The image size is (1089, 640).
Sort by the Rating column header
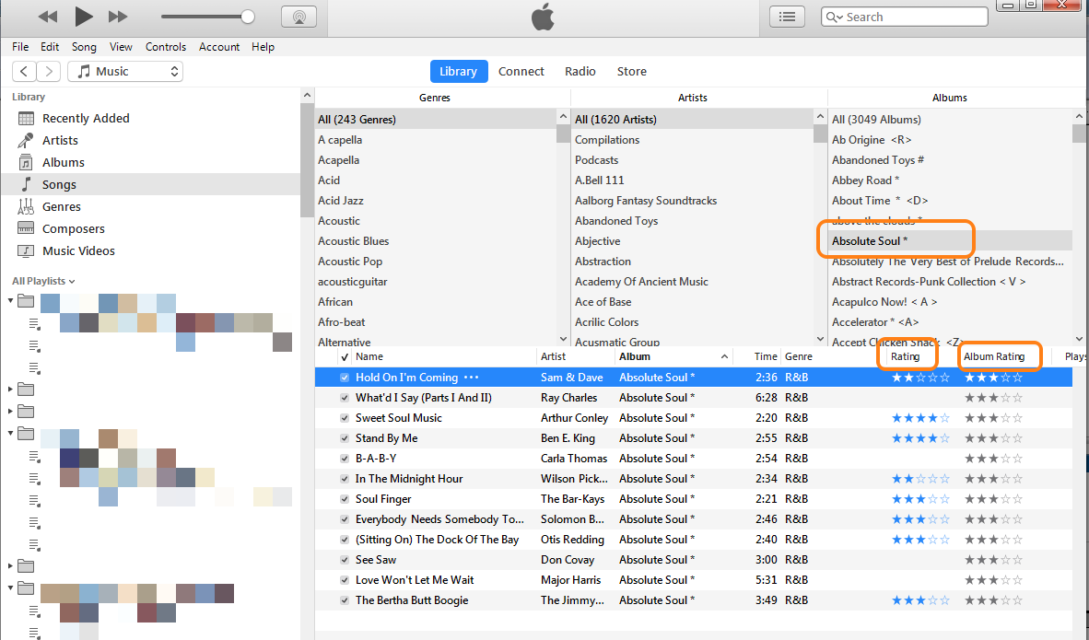click(906, 356)
